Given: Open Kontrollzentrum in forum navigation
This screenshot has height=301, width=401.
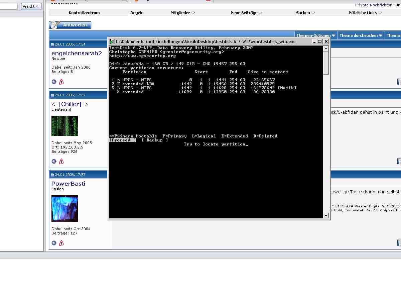Looking at the screenshot, I should click(84, 13).
